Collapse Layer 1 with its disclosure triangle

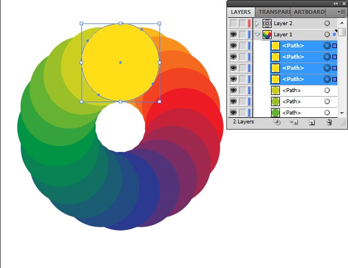click(257, 35)
